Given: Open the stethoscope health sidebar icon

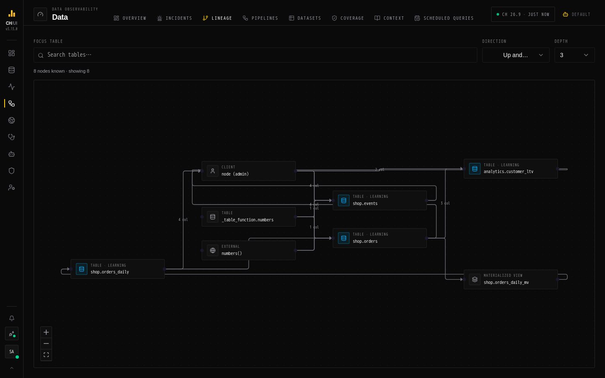Looking at the screenshot, I should [x=11, y=137].
